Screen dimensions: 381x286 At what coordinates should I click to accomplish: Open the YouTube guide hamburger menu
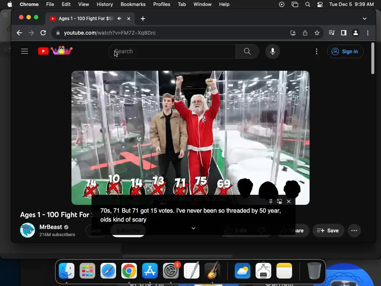(x=25, y=51)
